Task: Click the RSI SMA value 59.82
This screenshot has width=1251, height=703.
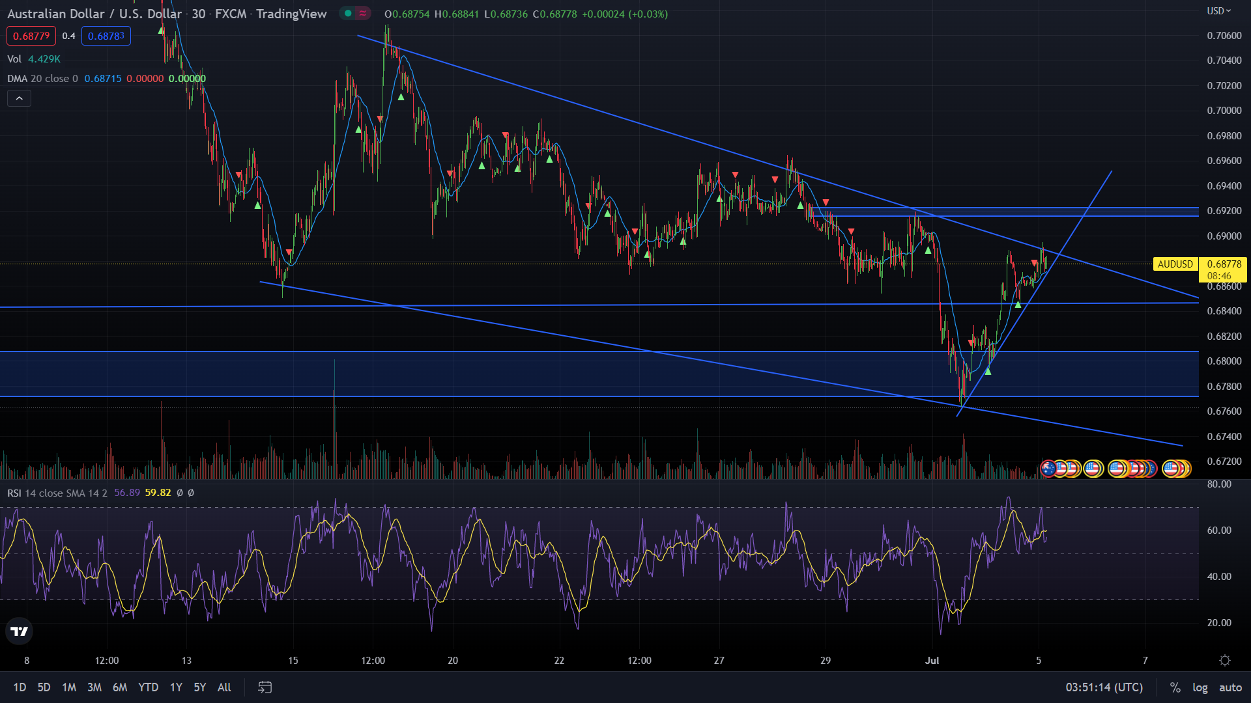Action: click(x=158, y=493)
